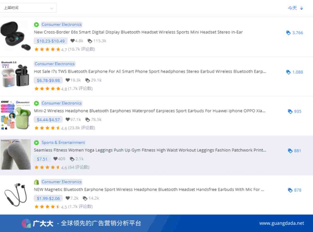Click the gray tag icon beside 2.1k
Screen dimensions: 313x232
pos(72,159)
